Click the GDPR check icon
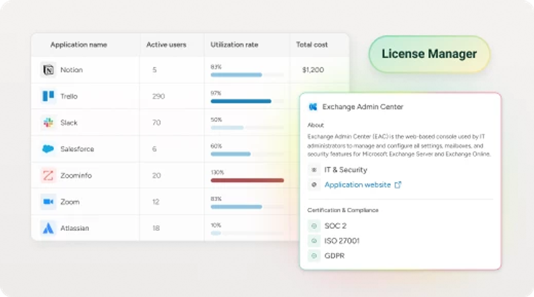 point(314,256)
